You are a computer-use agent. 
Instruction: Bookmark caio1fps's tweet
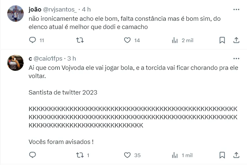coord(222,155)
